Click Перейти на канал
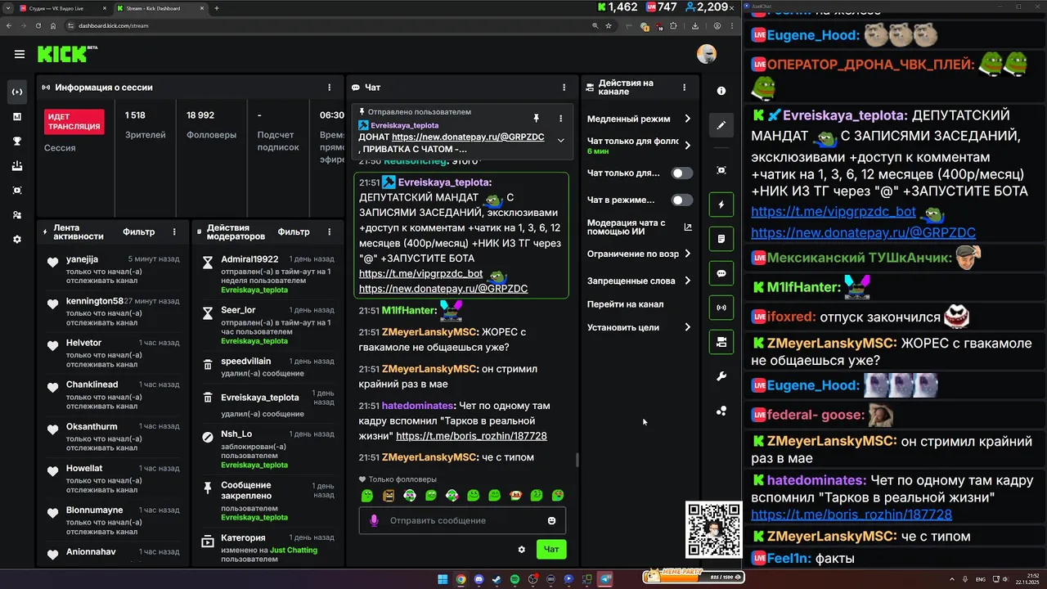The image size is (1047, 589). point(625,304)
